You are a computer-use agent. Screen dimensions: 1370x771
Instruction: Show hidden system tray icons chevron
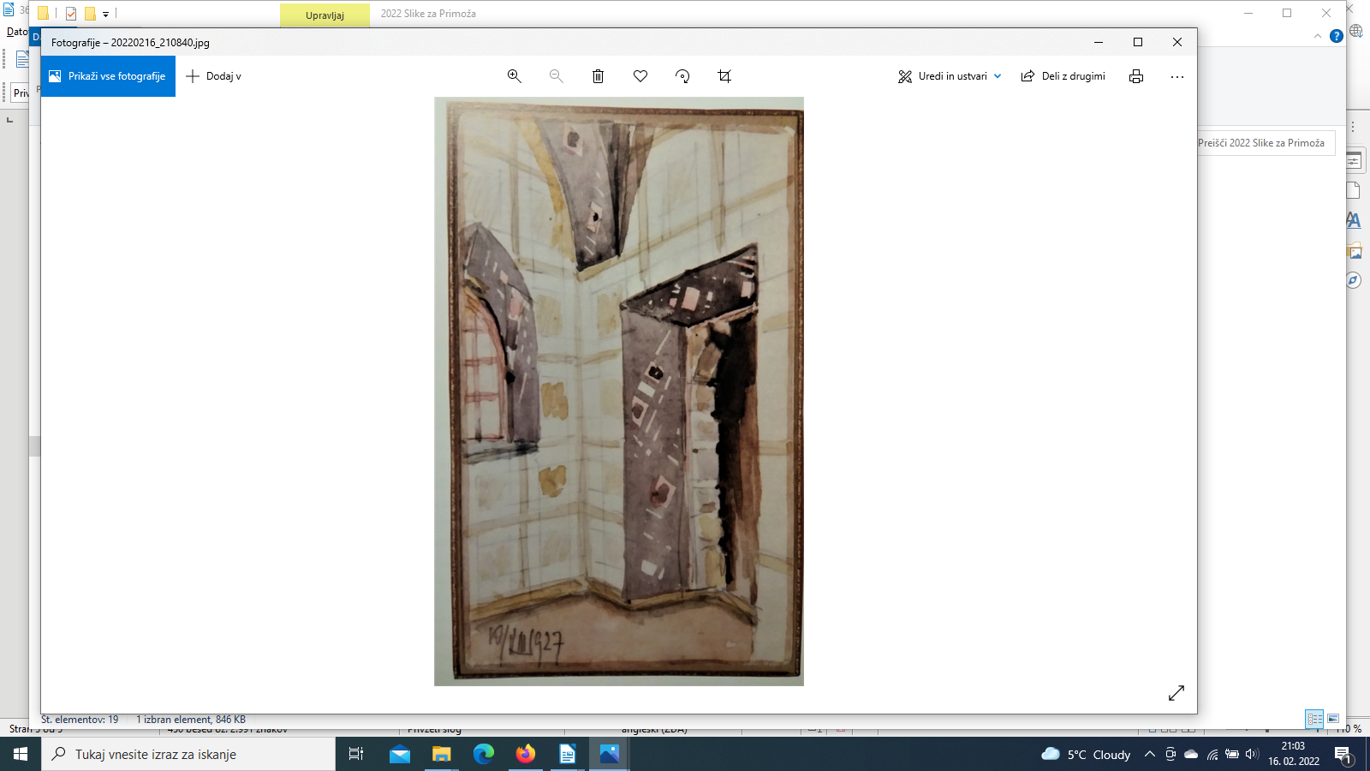[1149, 755]
